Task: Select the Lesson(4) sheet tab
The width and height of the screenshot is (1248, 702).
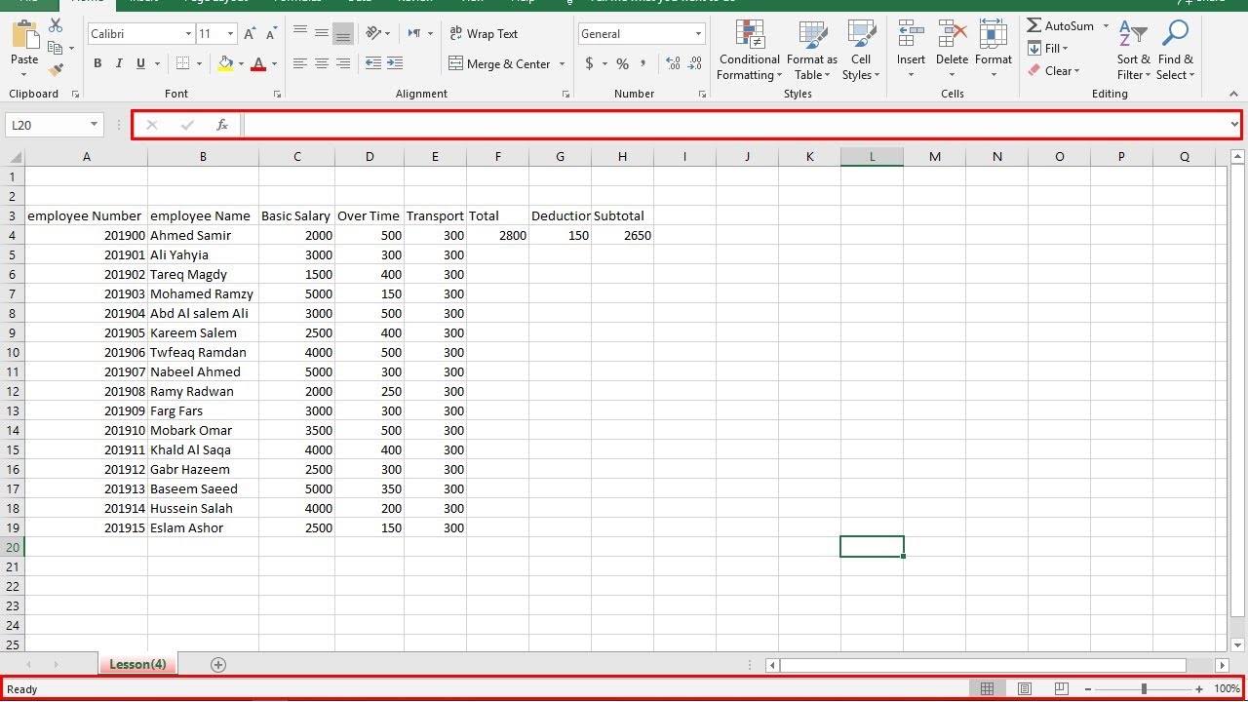Action: [137, 664]
